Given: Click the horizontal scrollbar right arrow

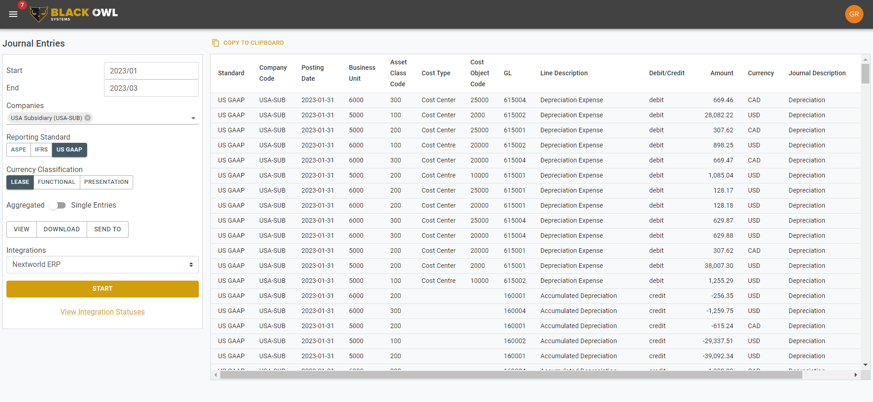Looking at the screenshot, I should click(856, 375).
